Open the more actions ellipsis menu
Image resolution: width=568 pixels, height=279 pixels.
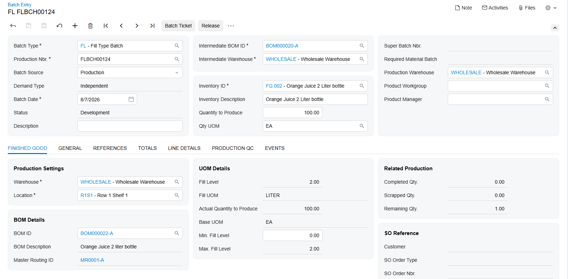pos(231,26)
